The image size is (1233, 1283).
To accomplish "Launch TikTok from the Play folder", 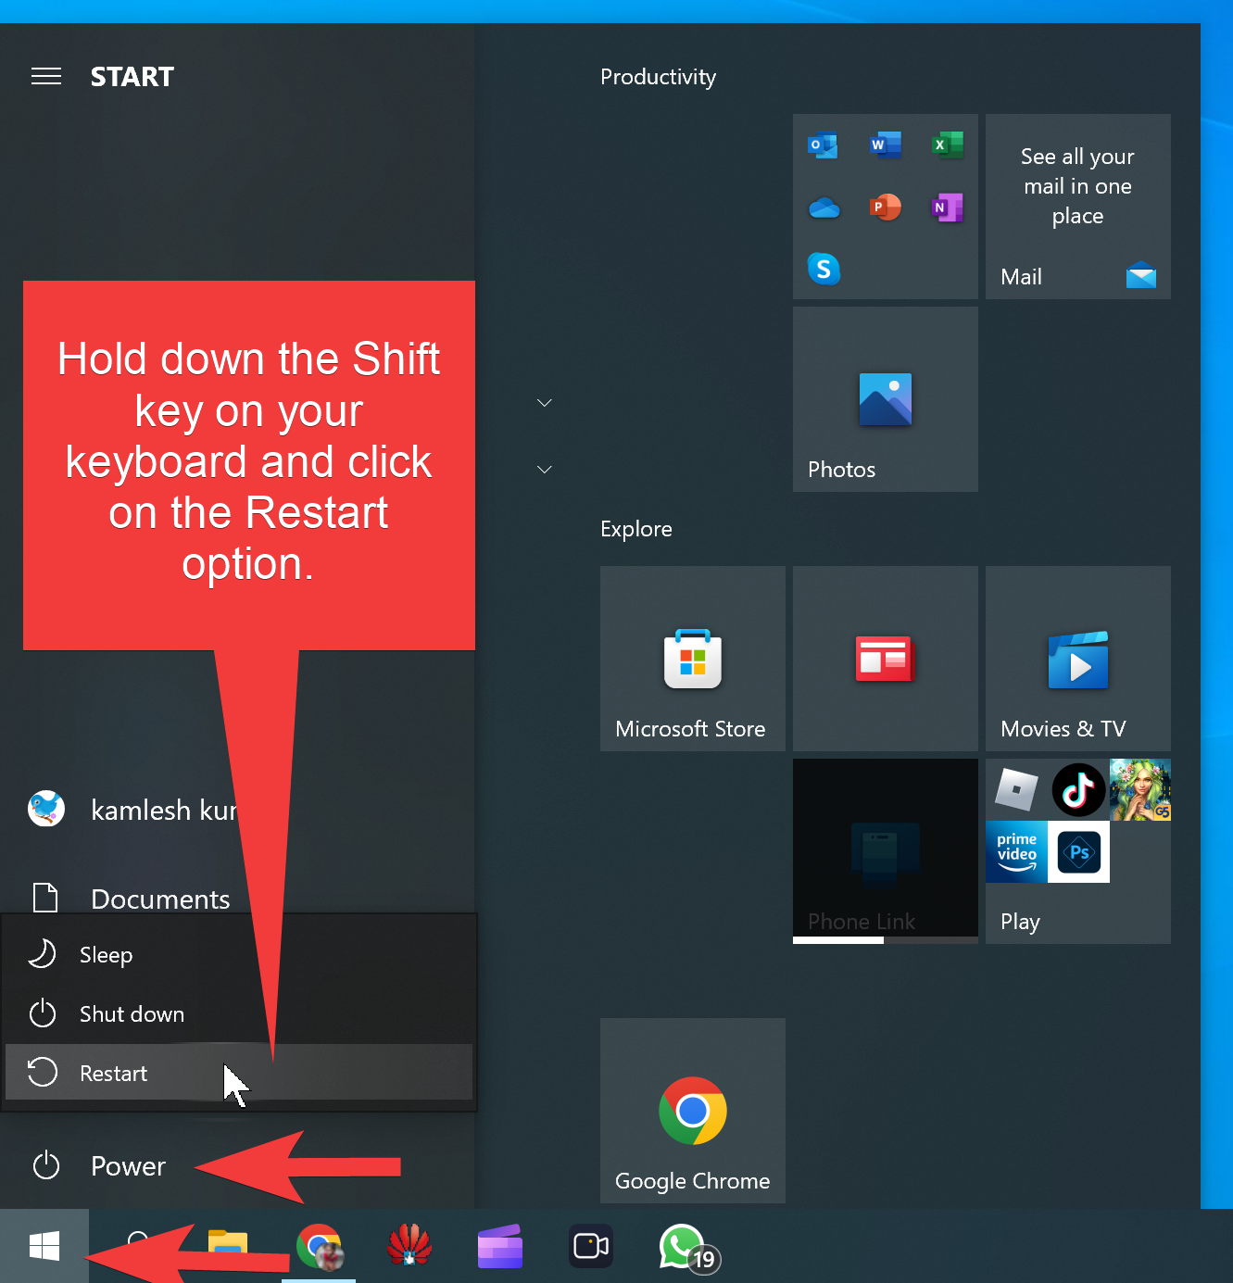I will 1078,790.
